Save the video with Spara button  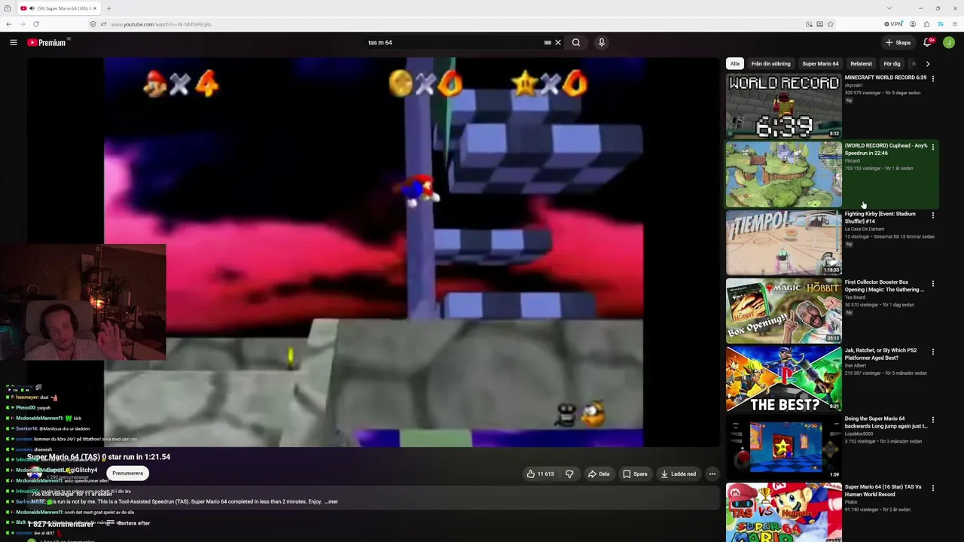tap(635, 473)
